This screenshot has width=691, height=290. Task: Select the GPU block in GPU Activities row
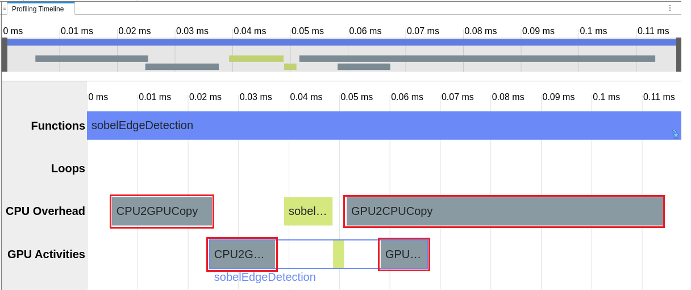click(404, 254)
